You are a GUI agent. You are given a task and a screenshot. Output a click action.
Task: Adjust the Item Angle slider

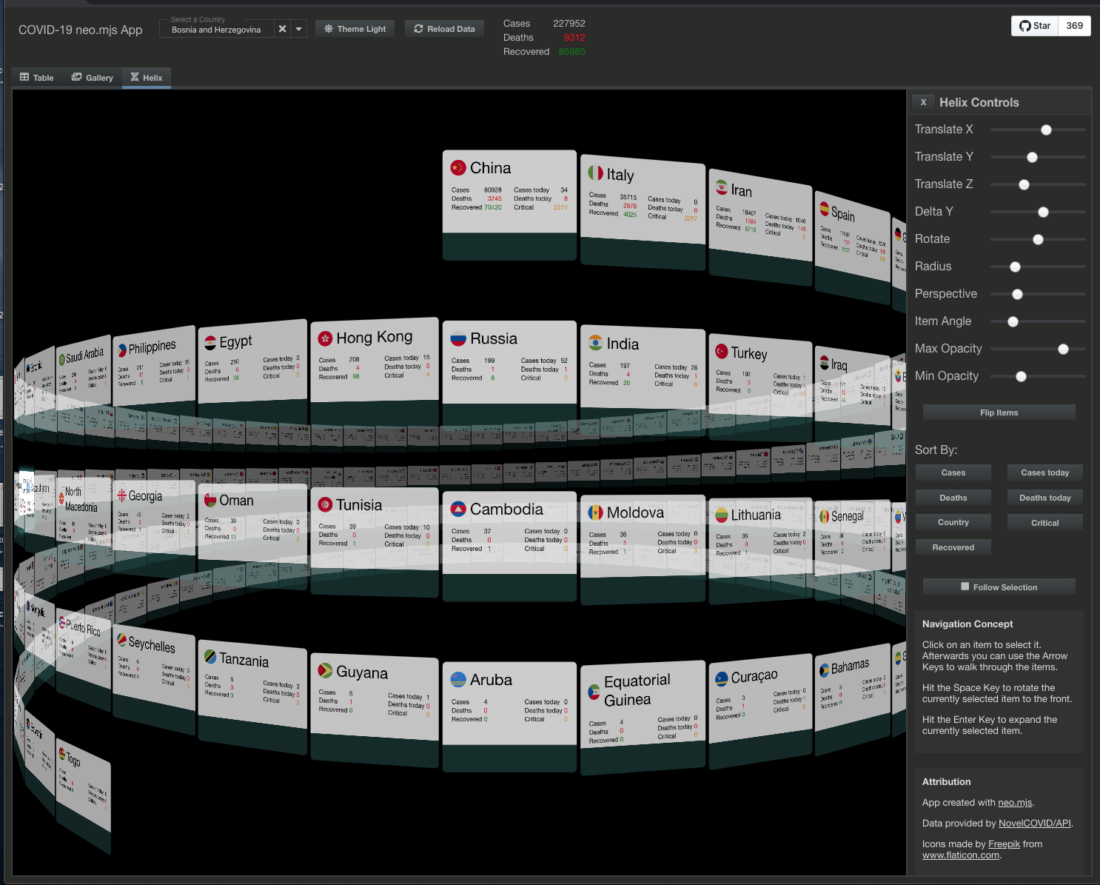(1038, 321)
